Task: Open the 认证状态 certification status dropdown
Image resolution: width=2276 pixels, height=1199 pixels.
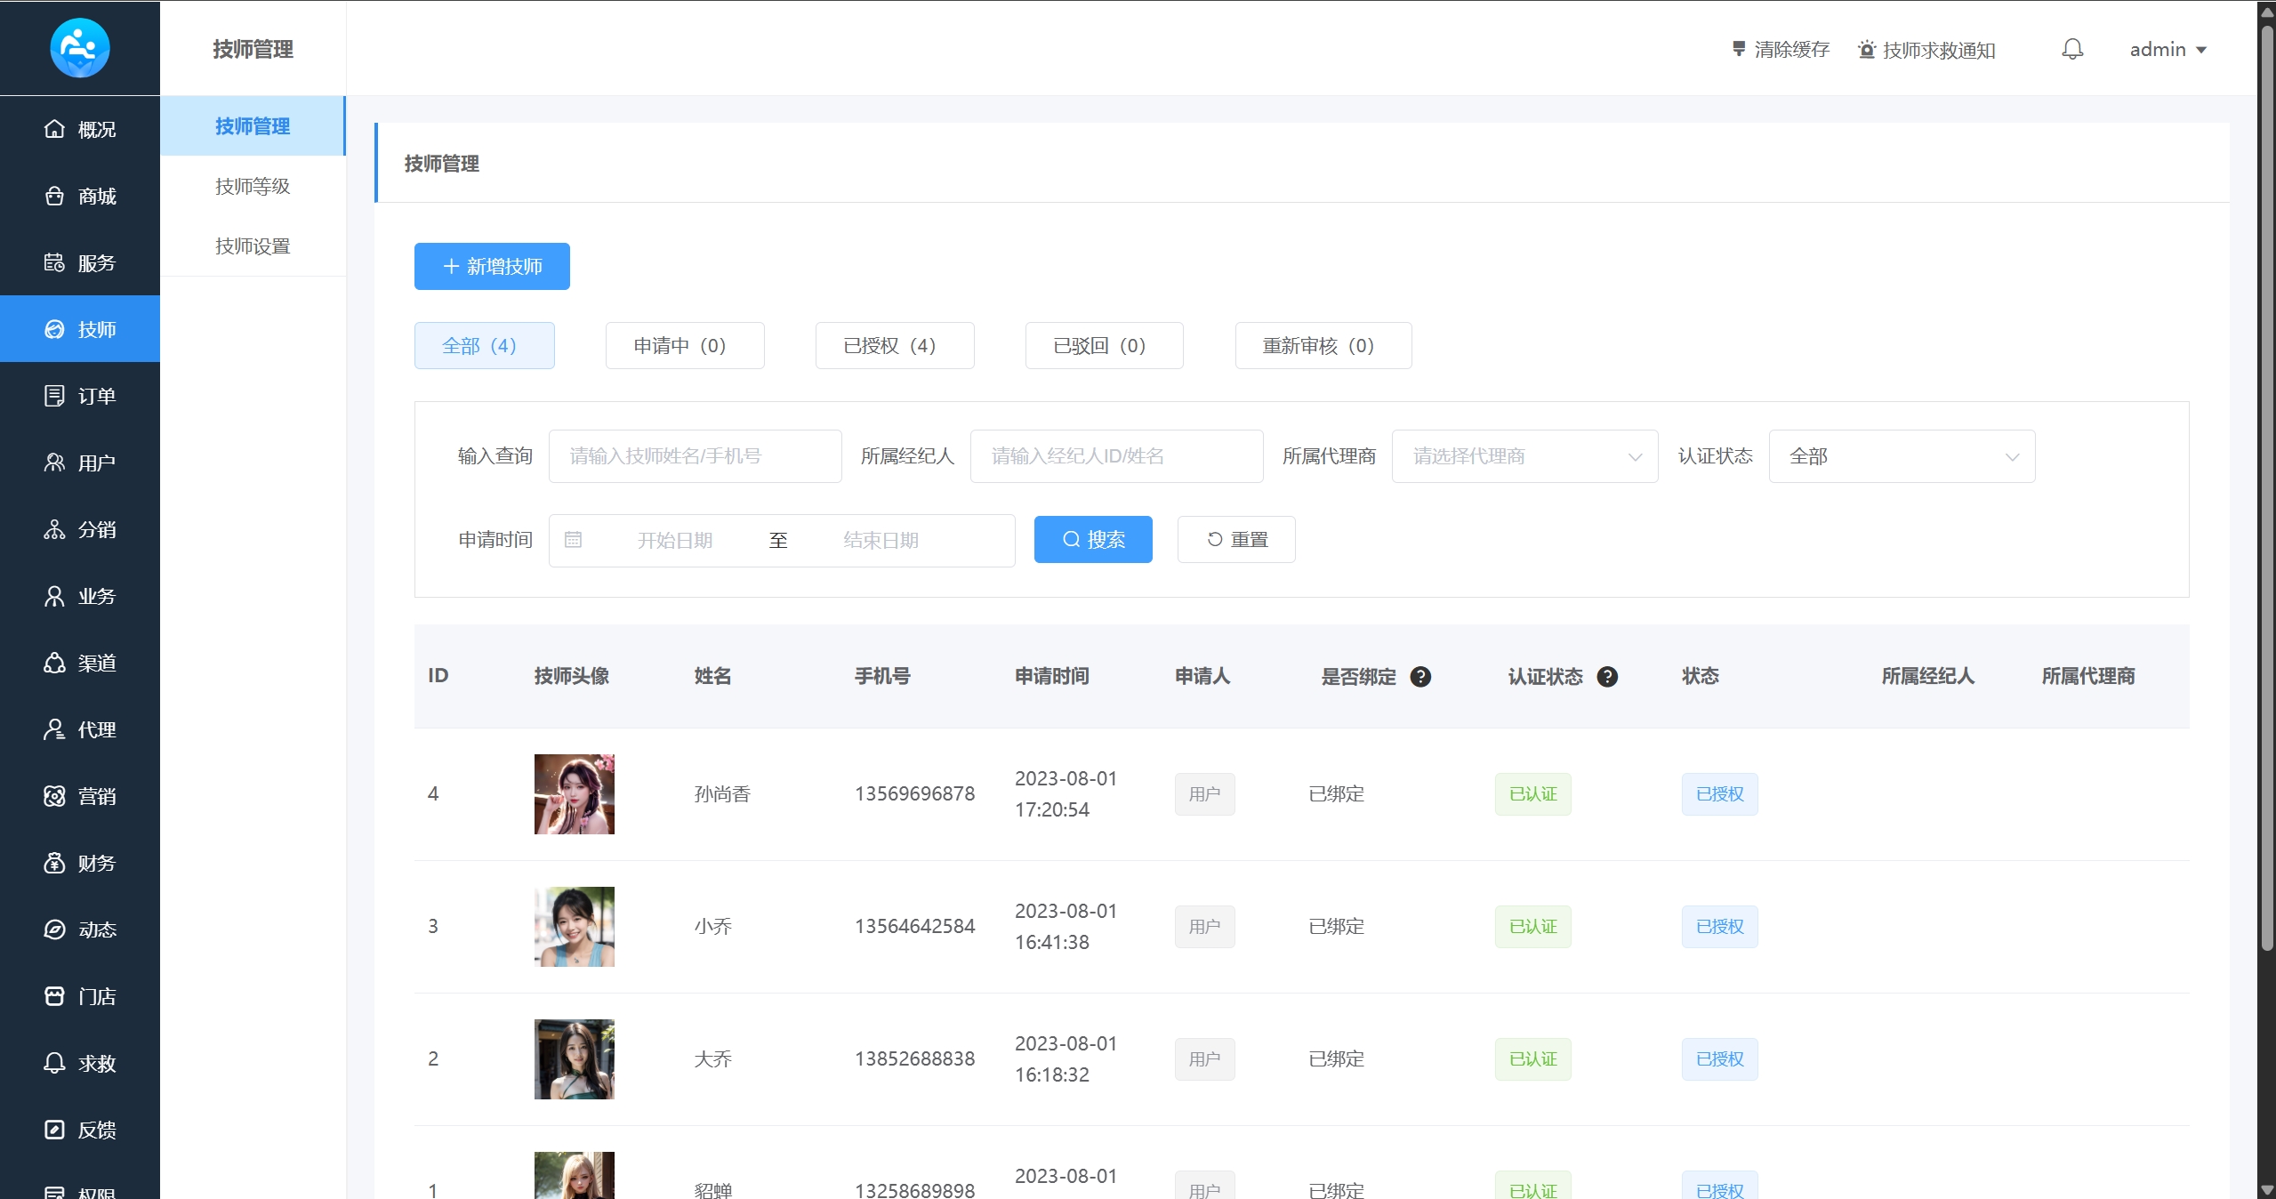Action: [1902, 455]
